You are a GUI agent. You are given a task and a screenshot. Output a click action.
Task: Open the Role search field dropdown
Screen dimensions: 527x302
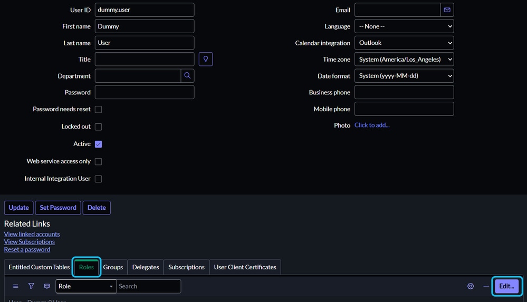pyautogui.click(x=85, y=286)
